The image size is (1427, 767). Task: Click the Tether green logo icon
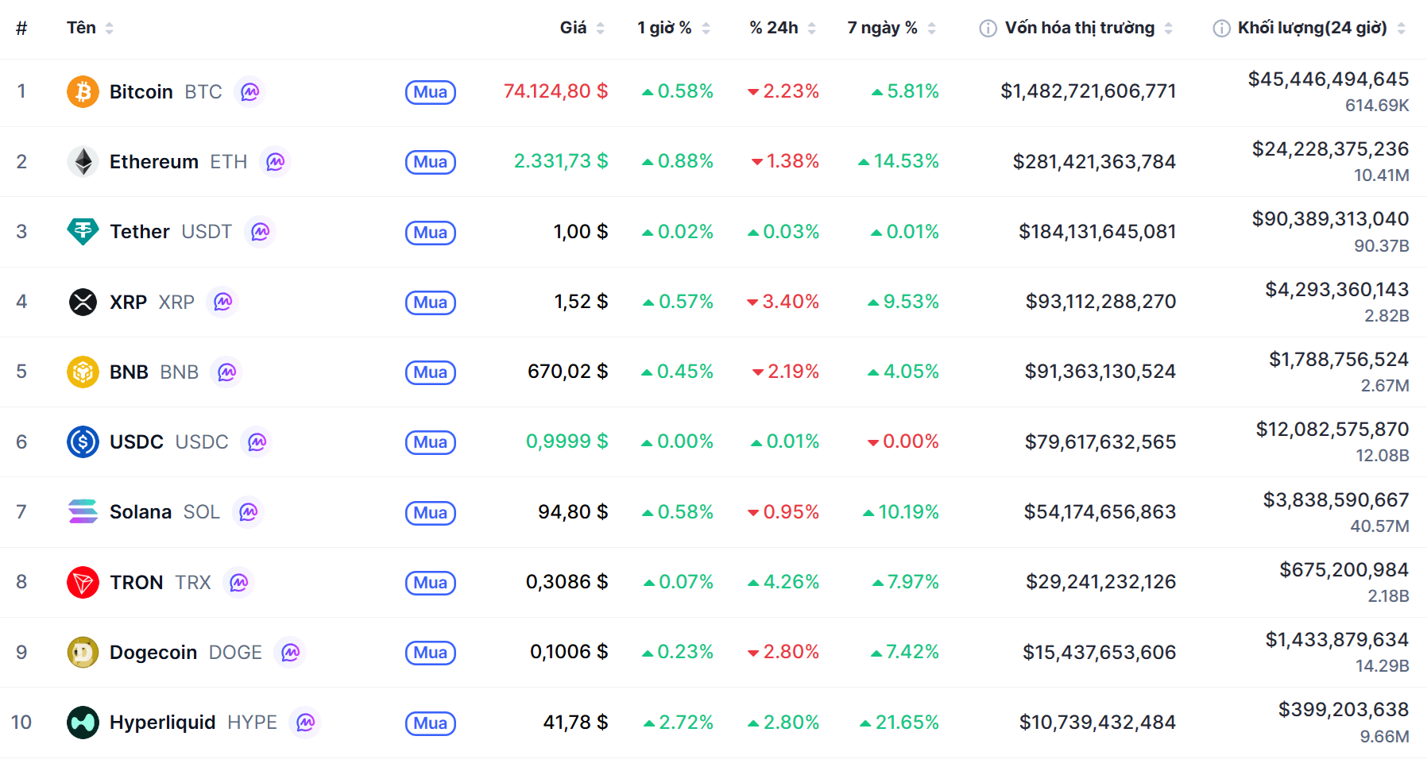click(x=83, y=232)
